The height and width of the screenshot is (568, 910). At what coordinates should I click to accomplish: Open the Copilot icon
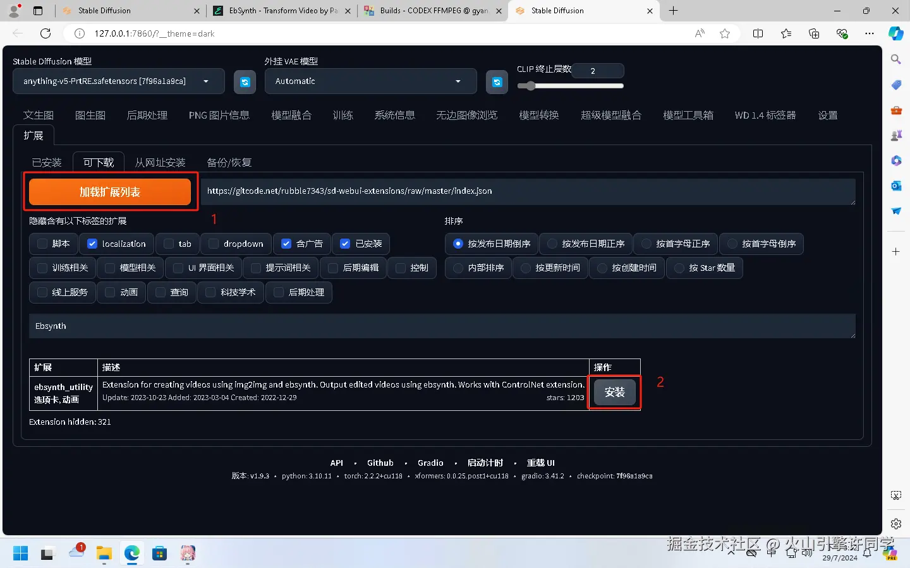tap(896, 33)
